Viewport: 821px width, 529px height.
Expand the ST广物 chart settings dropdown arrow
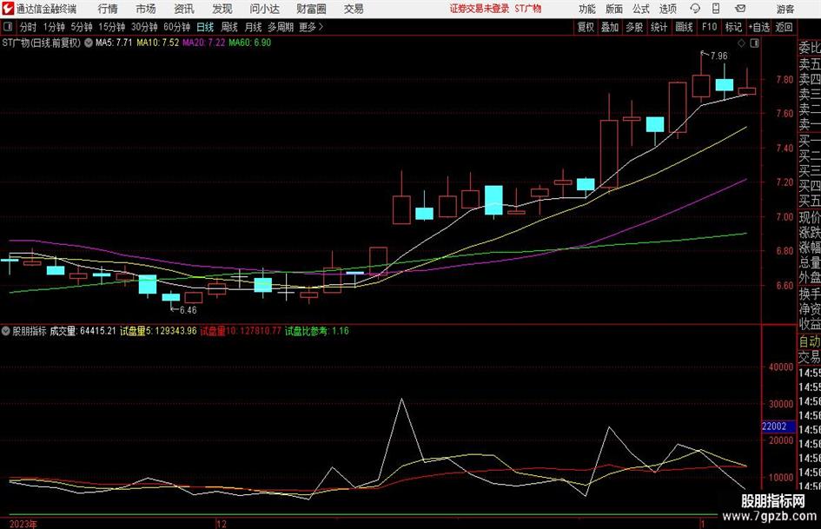click(89, 43)
